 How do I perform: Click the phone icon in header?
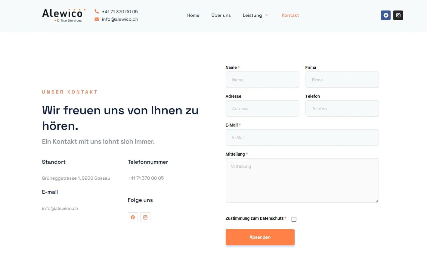97,11
